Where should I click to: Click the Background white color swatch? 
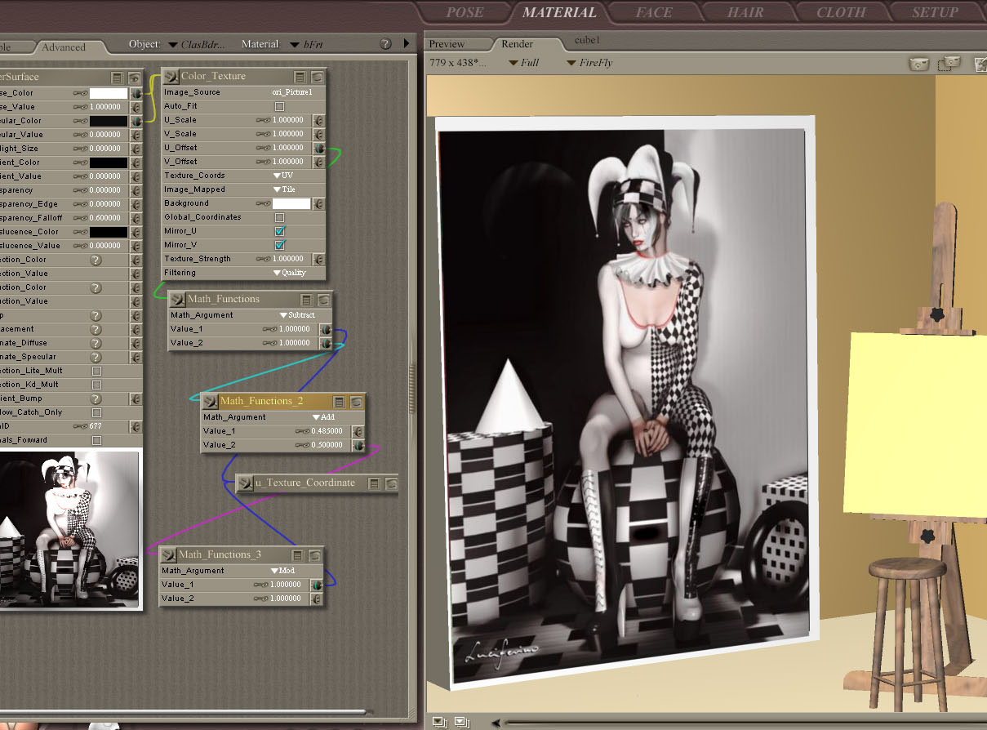pos(291,203)
